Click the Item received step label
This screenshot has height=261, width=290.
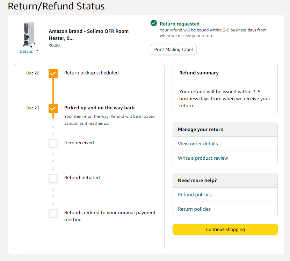[x=79, y=143]
